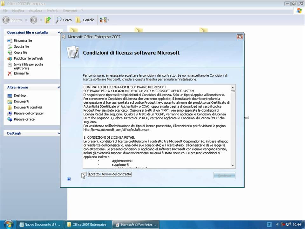Open the Strumenti menu
Screen dimensions: 305x229
coord(70,11)
